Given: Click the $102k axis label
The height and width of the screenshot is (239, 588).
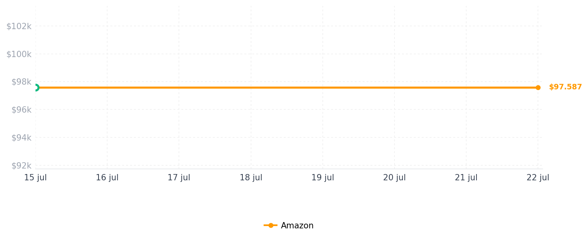Looking at the screenshot, I should click(x=19, y=26).
